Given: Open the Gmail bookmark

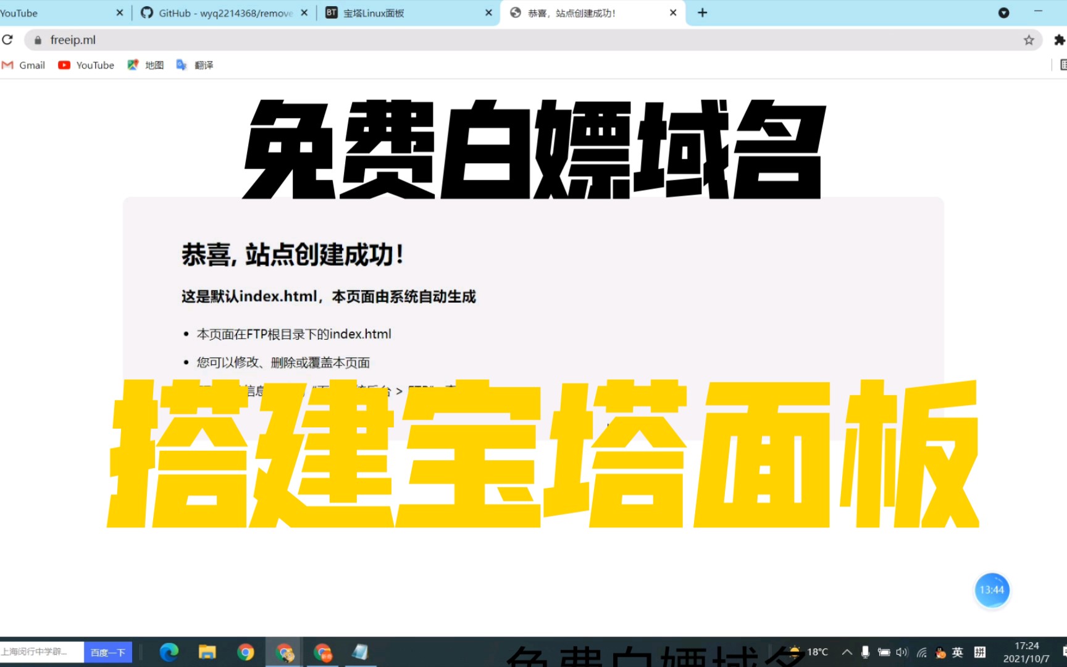Looking at the screenshot, I should [24, 65].
